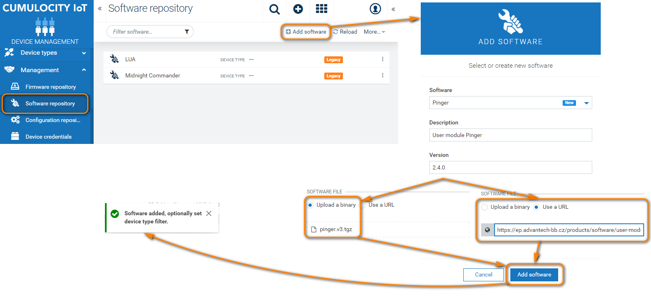Select Use a URL in left panel
Screen dimensions: 651x300
coord(363,205)
